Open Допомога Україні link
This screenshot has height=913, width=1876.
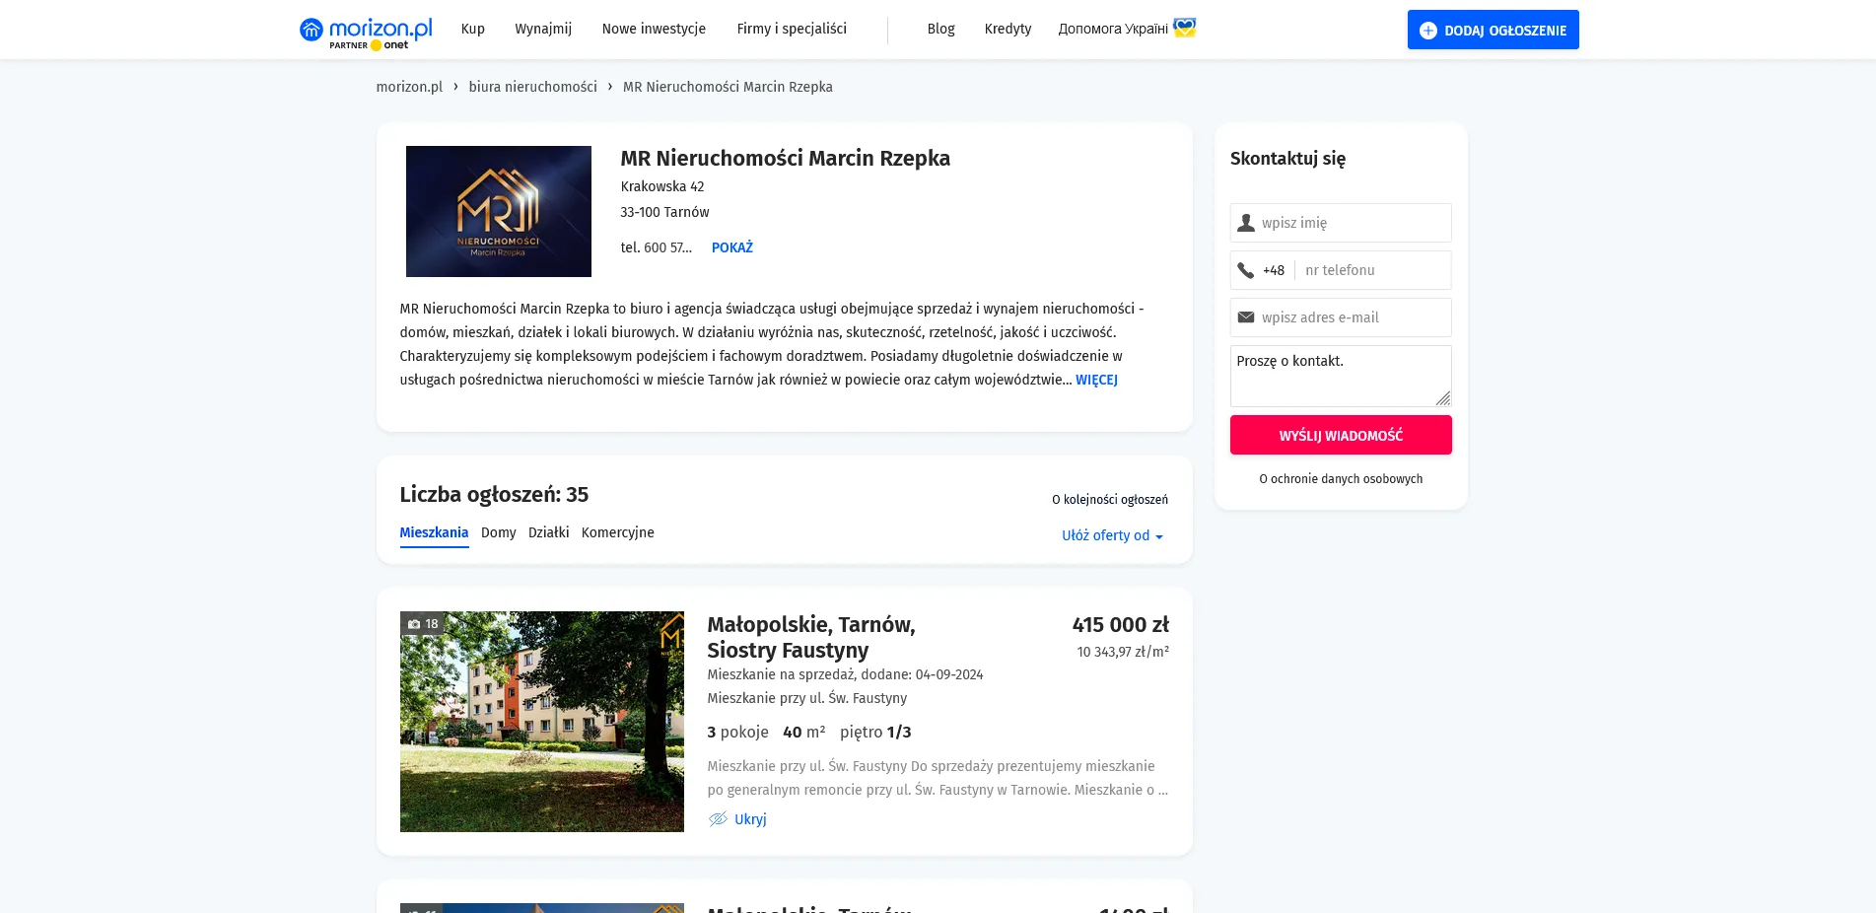[1113, 29]
